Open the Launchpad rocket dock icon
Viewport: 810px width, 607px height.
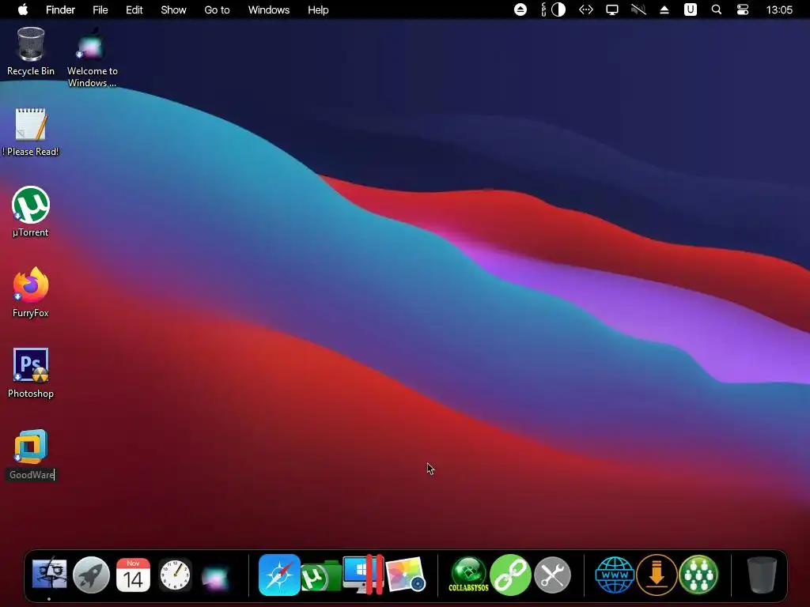(92, 575)
